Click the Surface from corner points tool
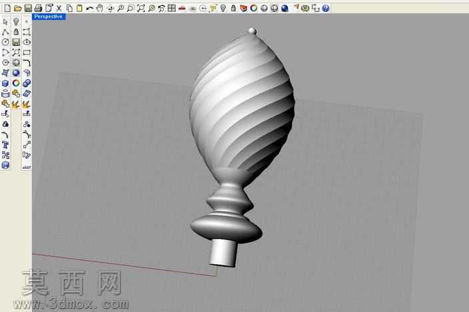This screenshot has width=469, height=312. [x=5, y=73]
